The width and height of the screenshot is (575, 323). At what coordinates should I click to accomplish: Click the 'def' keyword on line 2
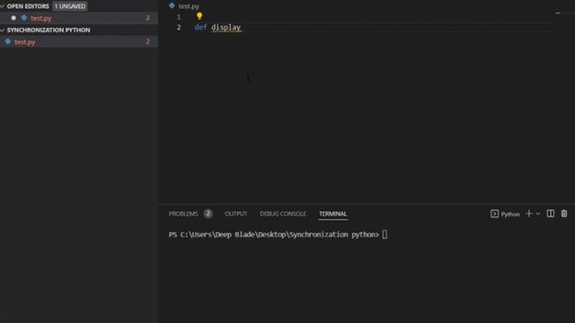[200, 28]
